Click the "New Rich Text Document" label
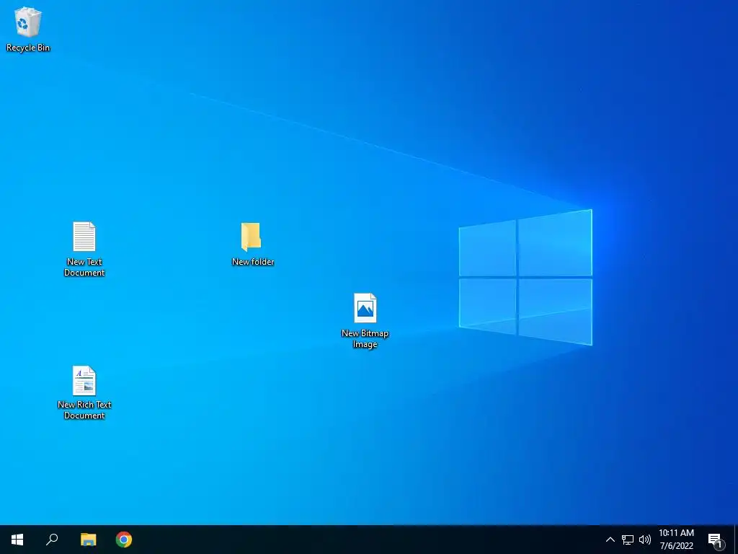Image resolution: width=738 pixels, height=554 pixels. click(84, 410)
